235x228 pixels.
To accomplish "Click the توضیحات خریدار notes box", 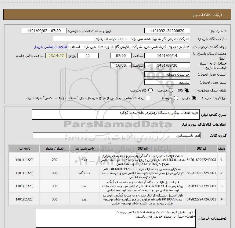I will pos(116,218).
